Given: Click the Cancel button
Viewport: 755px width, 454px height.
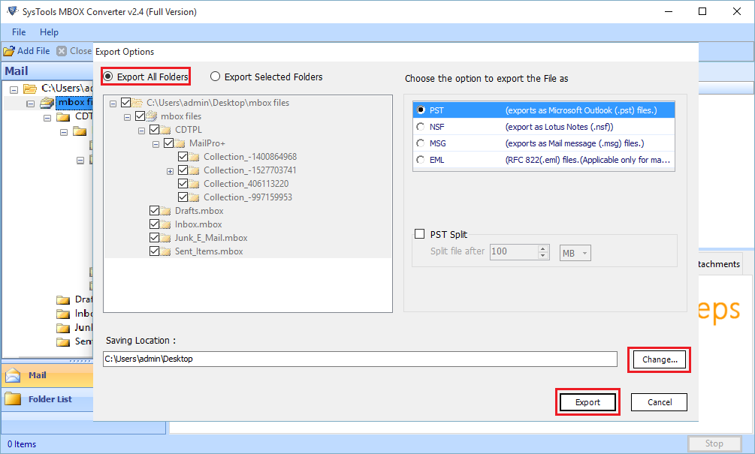Looking at the screenshot, I should (659, 402).
